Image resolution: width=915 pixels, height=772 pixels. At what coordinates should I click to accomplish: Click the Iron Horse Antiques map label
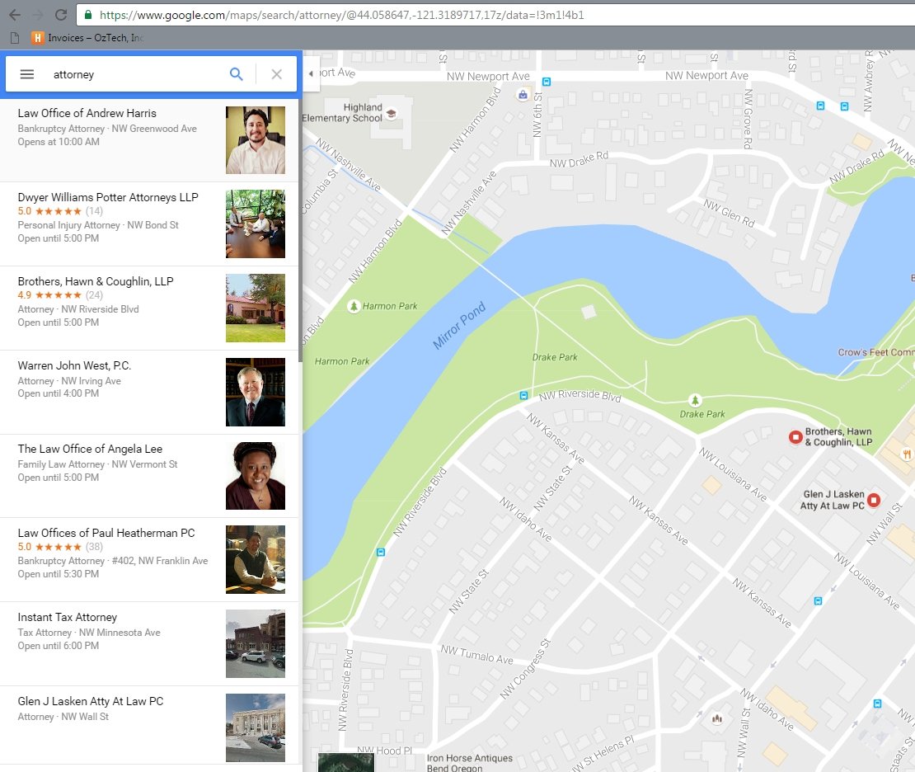pos(469,763)
